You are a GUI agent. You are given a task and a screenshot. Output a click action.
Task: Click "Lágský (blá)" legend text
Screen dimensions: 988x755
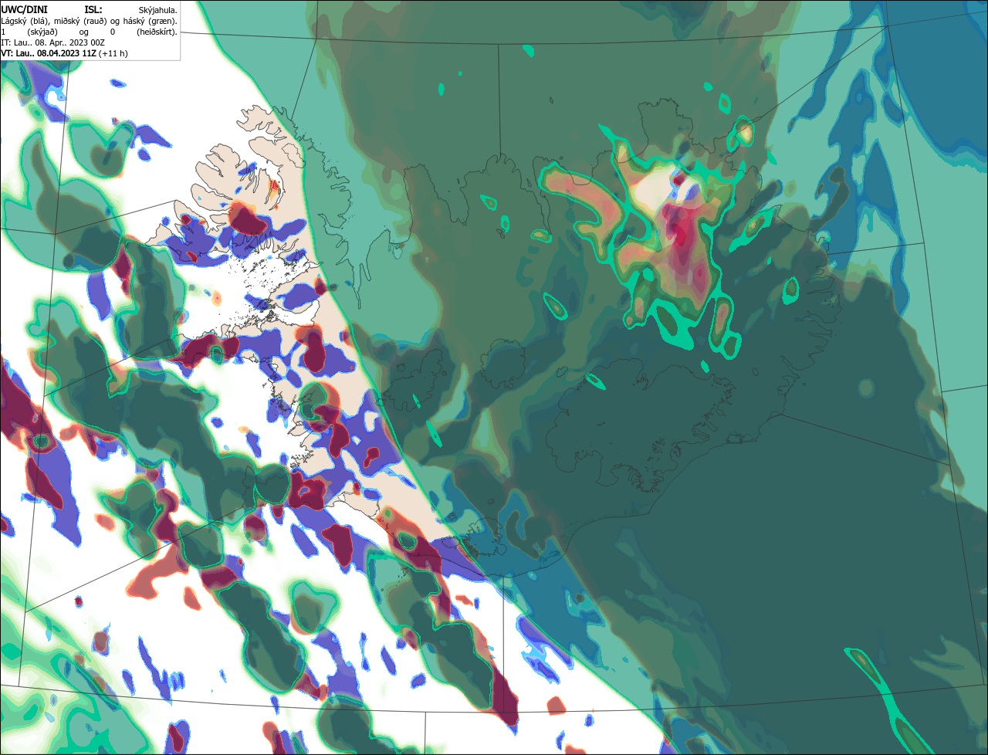click(x=23, y=22)
